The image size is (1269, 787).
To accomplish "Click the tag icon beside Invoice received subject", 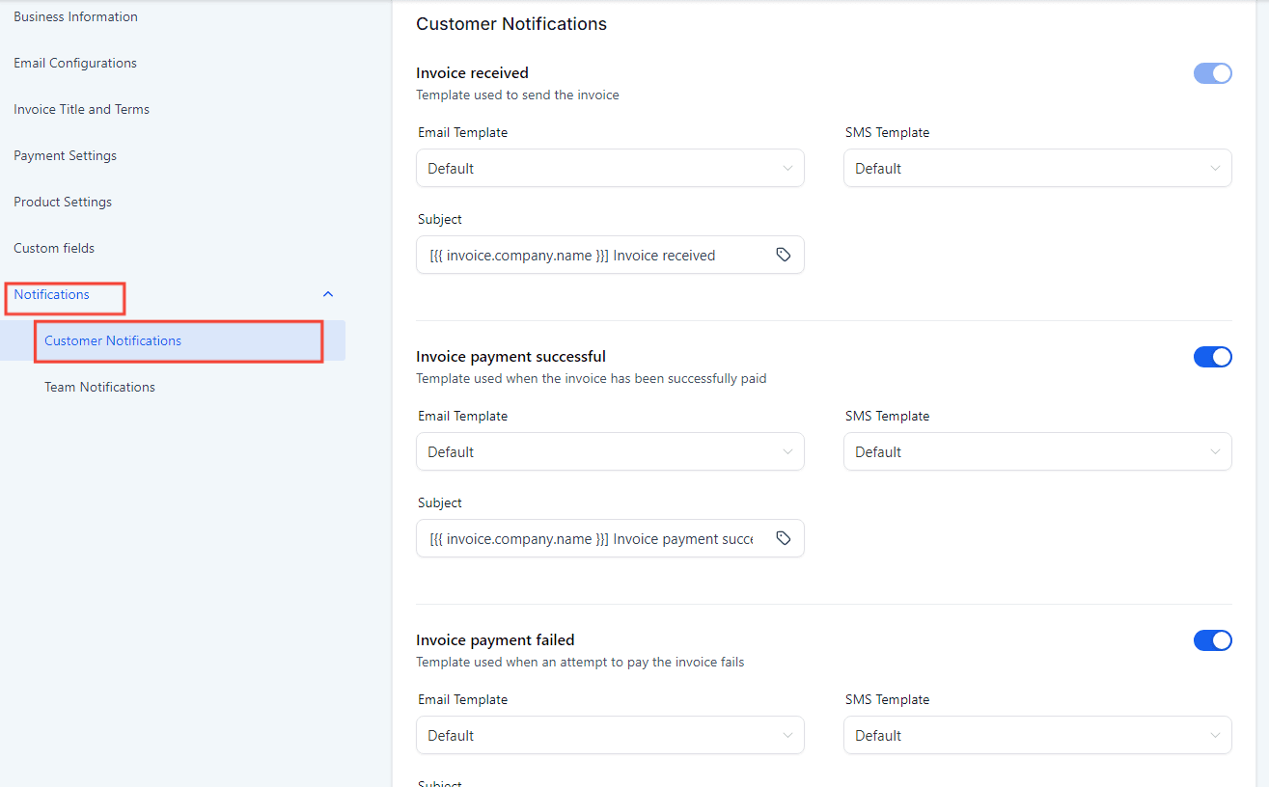I will pos(784,255).
